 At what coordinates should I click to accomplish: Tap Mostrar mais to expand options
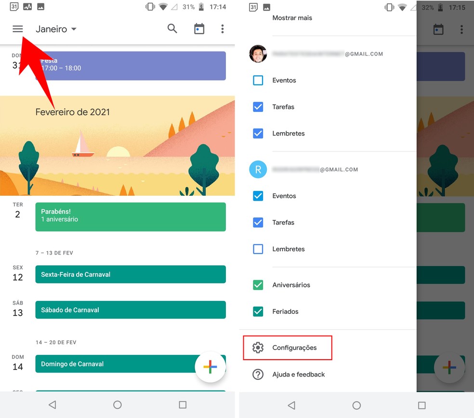(292, 17)
